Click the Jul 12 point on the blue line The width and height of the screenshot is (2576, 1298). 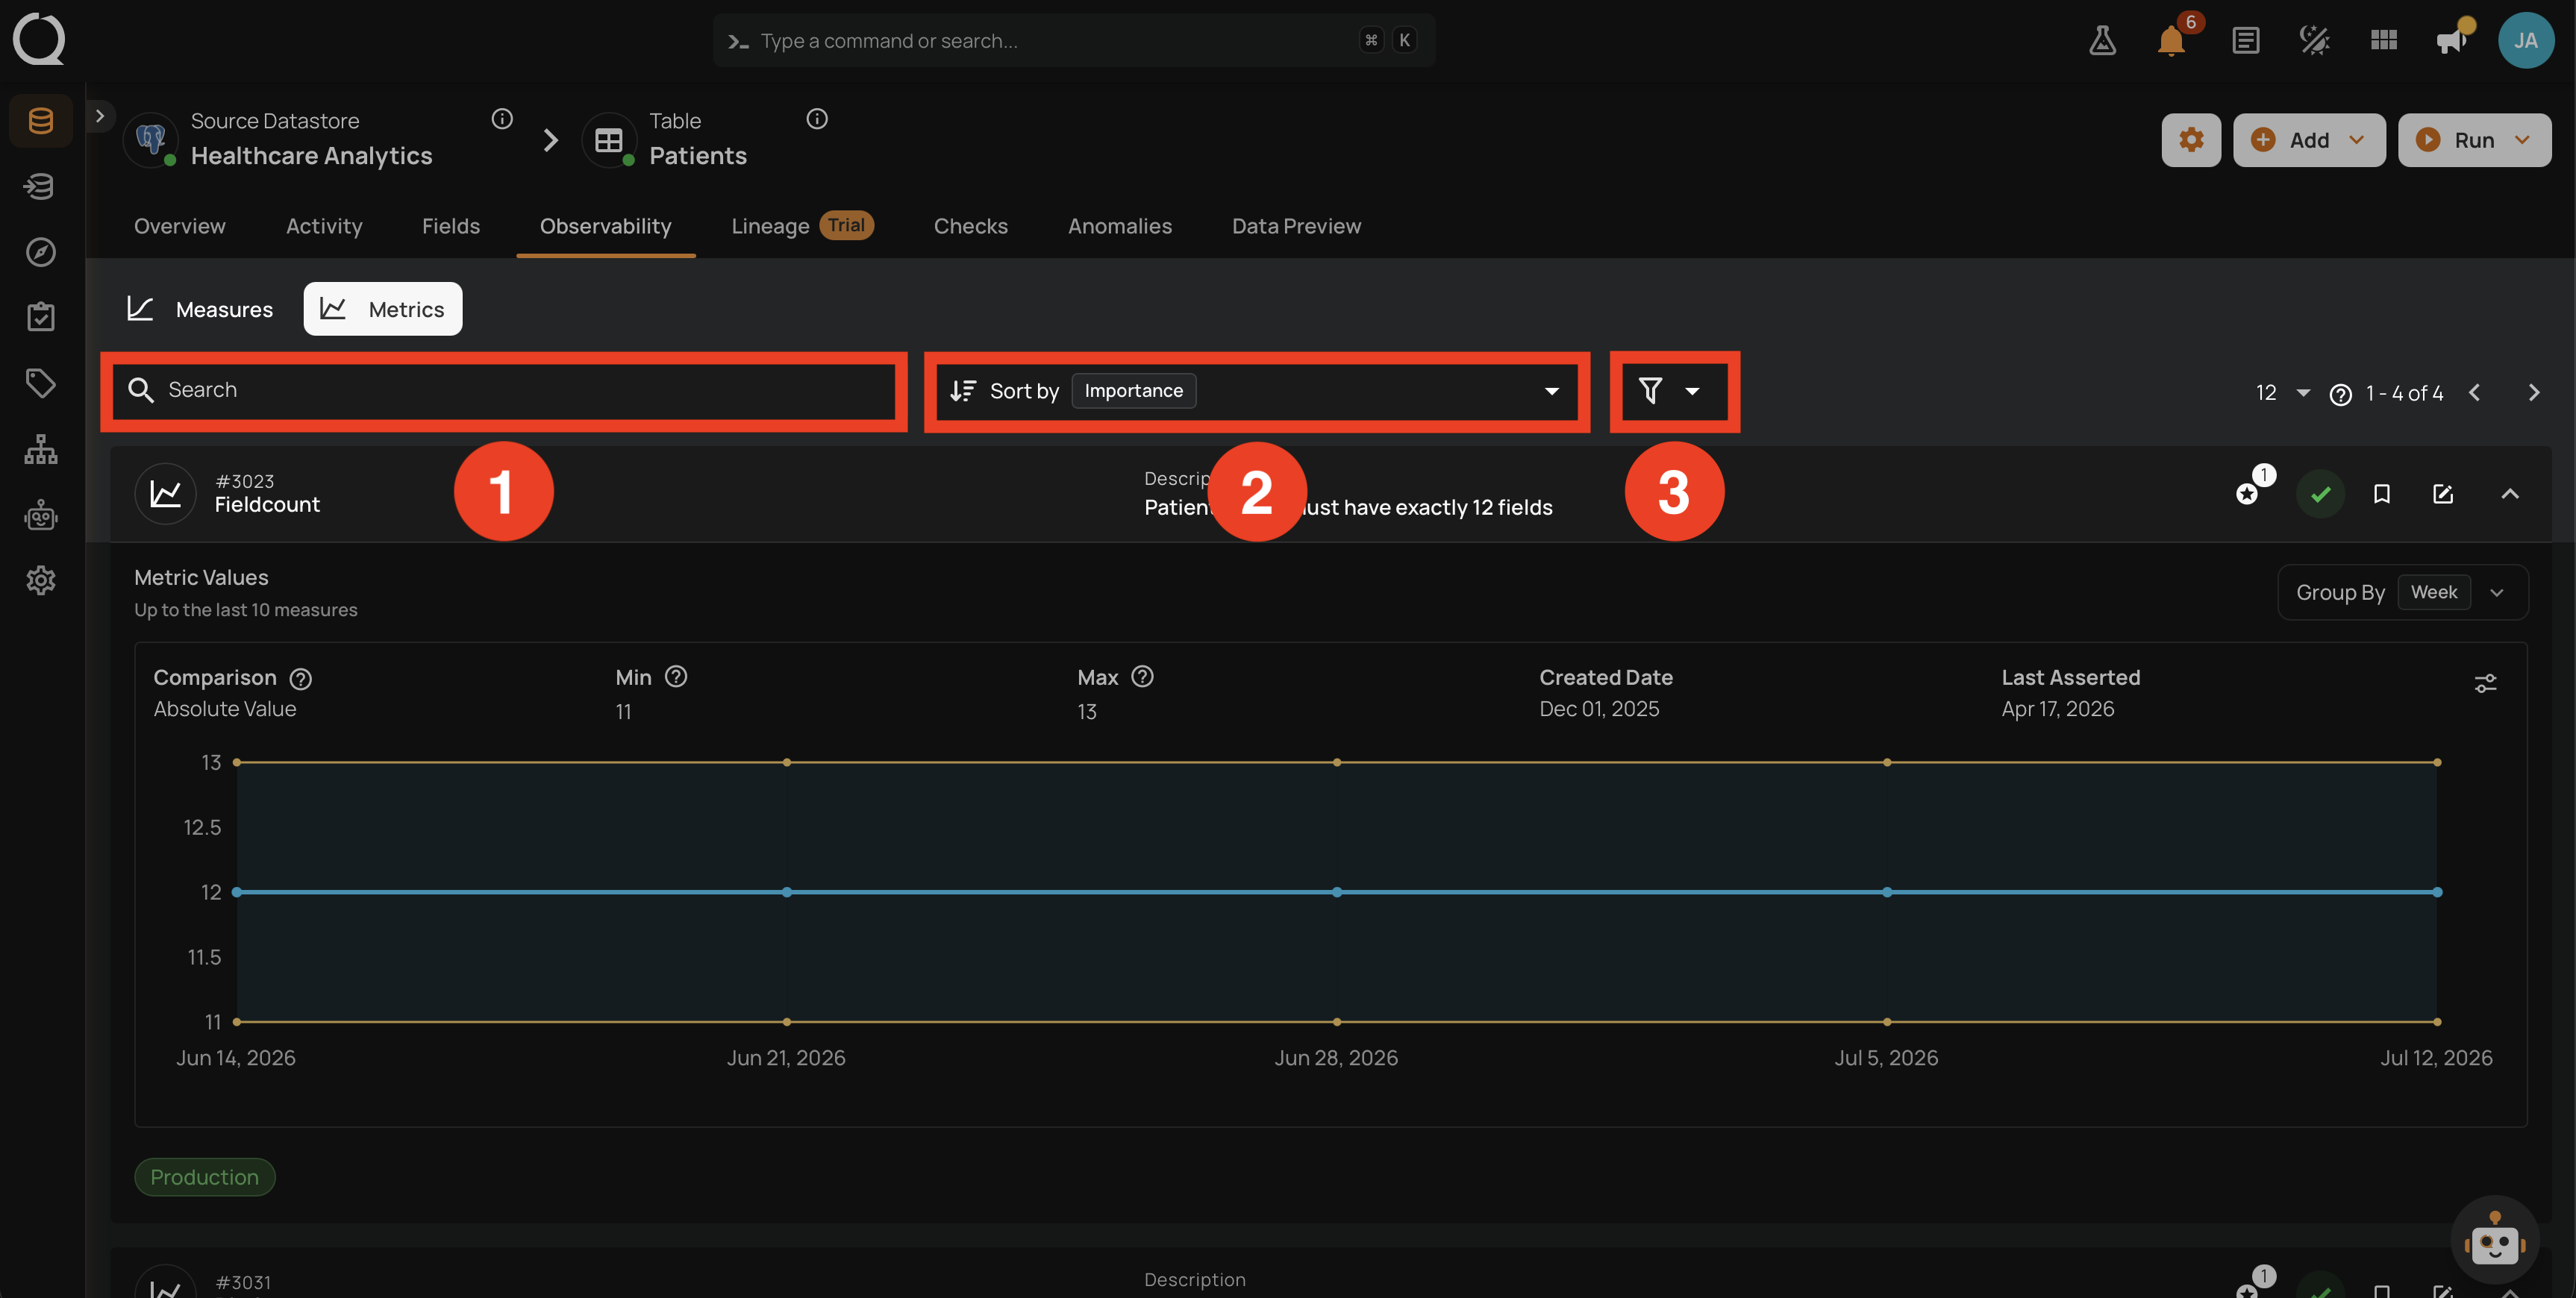pos(2437,892)
